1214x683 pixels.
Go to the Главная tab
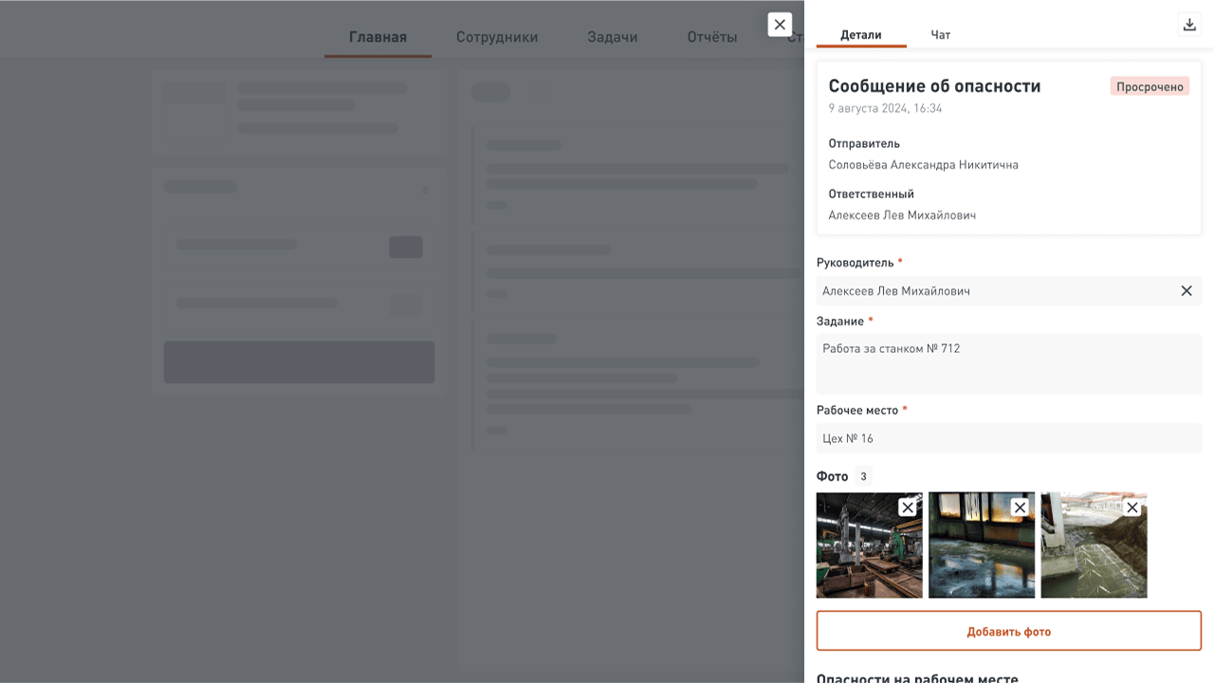377,37
